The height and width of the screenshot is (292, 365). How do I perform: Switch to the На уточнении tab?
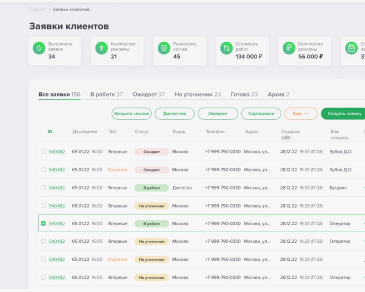point(198,94)
